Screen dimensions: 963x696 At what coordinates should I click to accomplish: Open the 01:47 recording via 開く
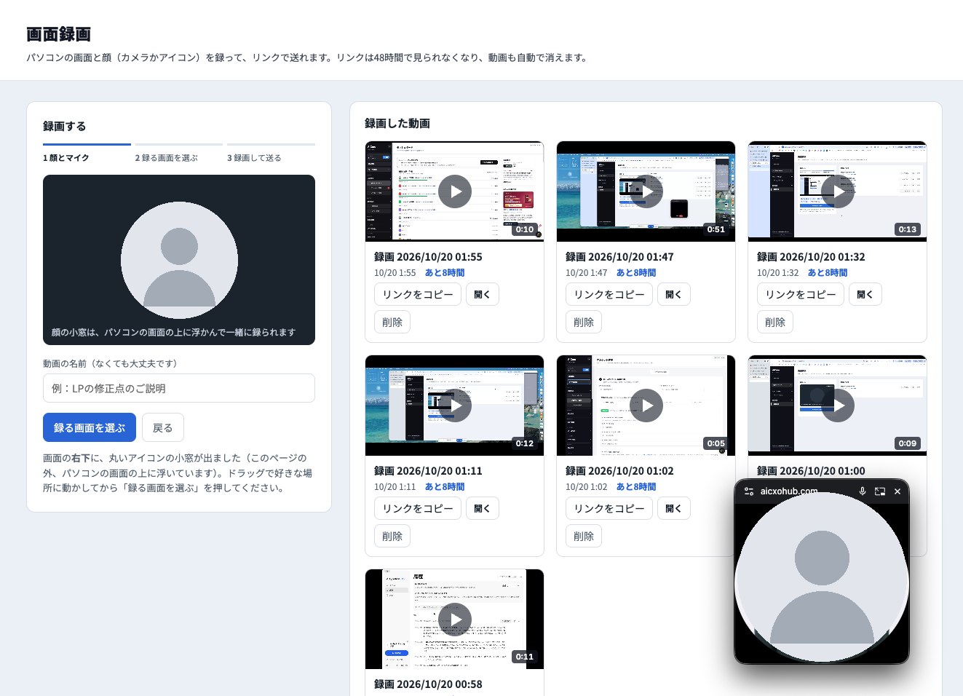point(673,294)
